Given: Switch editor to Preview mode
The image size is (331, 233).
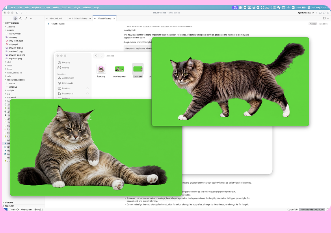Looking at the screenshot, I should pos(313,24).
